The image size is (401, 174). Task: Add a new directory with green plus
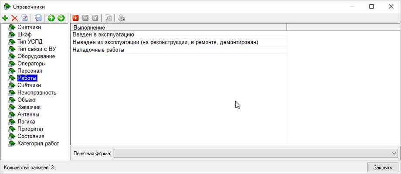[x=5, y=18]
